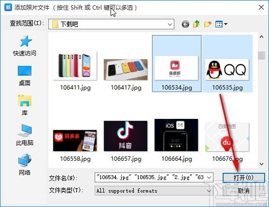Viewport: 269px width, 207px height.
Task: Create a new folder
Action: tap(208, 24)
